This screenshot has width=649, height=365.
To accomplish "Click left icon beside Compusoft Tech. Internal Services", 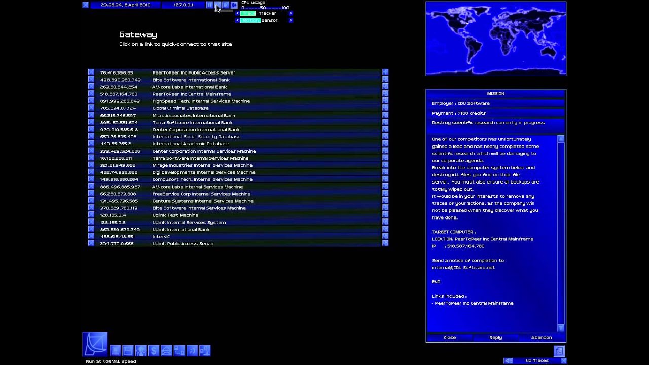I will (91, 179).
